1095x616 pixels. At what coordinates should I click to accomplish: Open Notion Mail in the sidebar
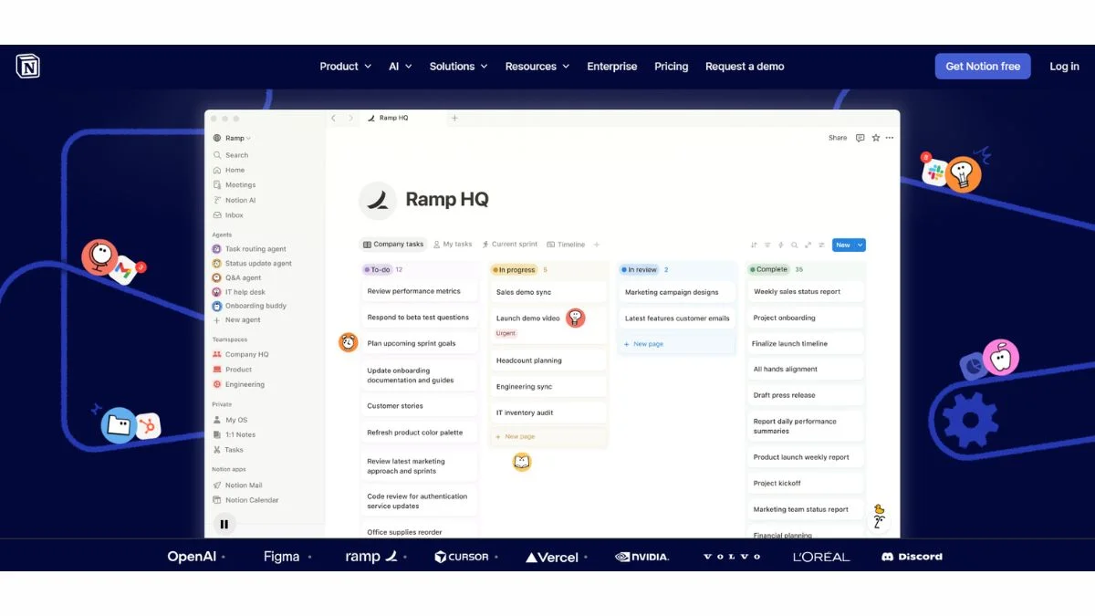pos(237,485)
